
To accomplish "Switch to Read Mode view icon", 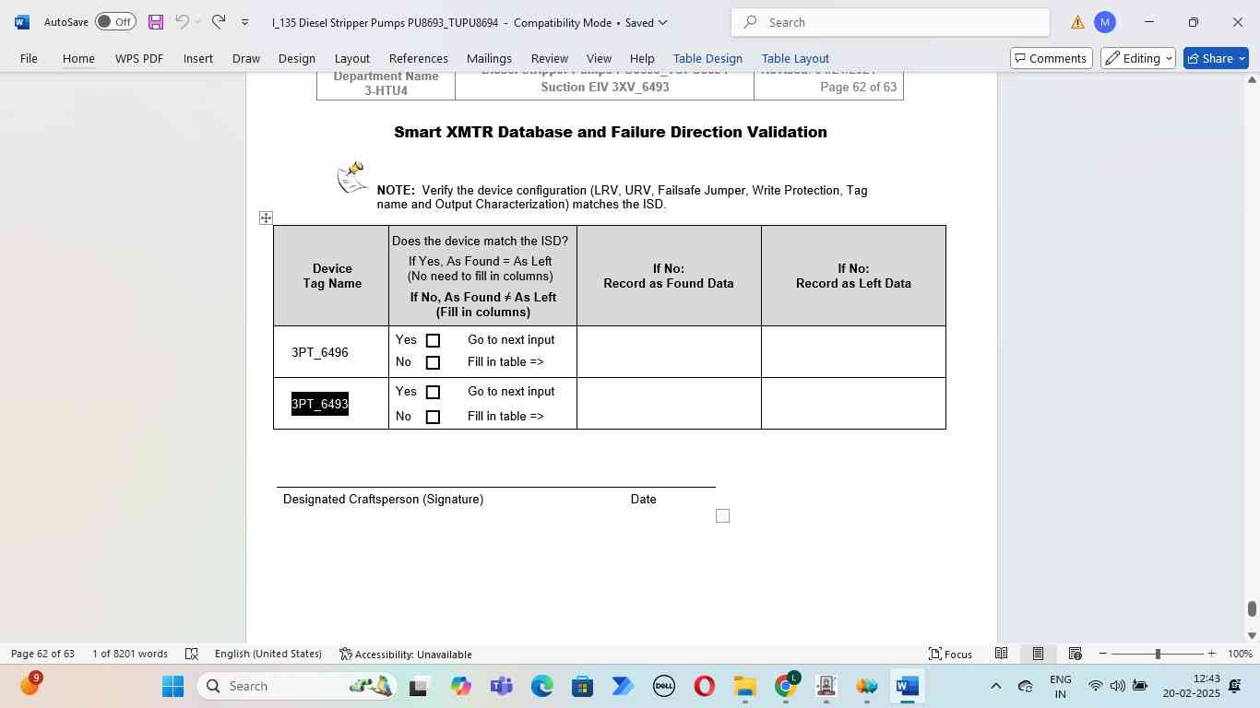I will tap(1001, 654).
